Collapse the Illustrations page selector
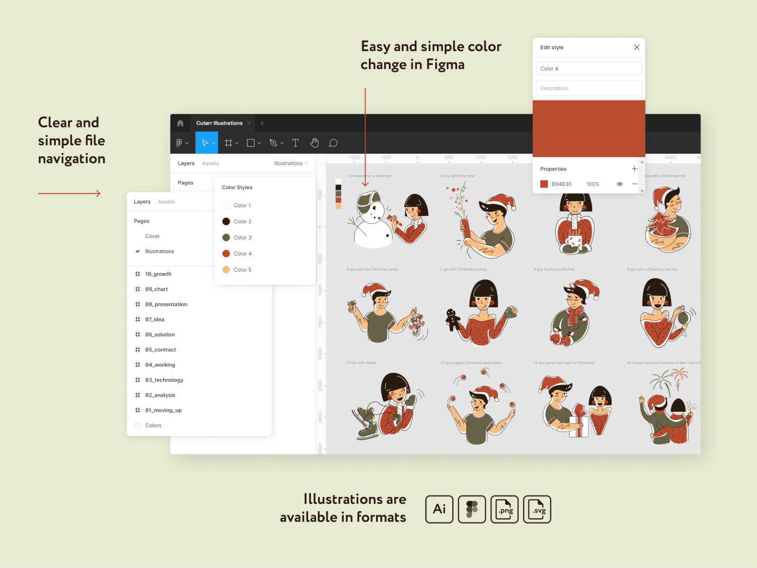Viewport: 757px width, 568px height. (291, 163)
